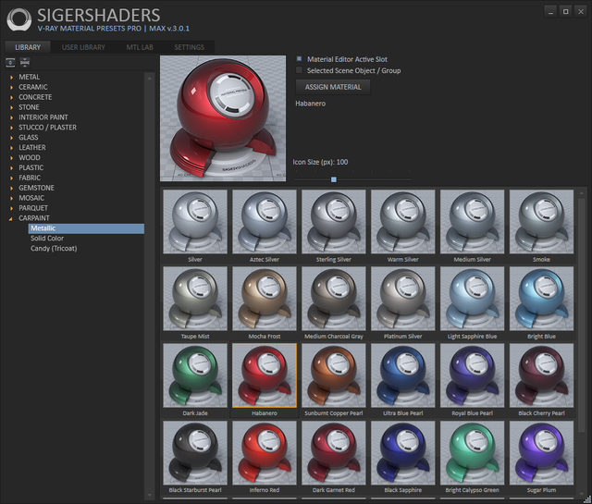Click the highlighted Habanero thumbnail
Image resolution: width=592 pixels, height=504 pixels.
pyautogui.click(x=265, y=375)
